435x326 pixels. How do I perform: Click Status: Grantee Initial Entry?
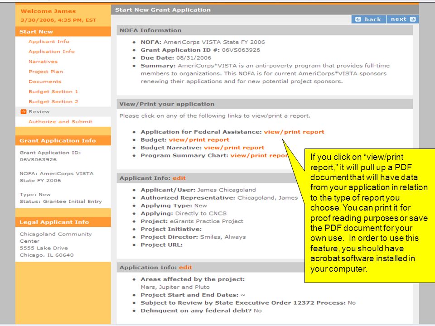point(61,201)
